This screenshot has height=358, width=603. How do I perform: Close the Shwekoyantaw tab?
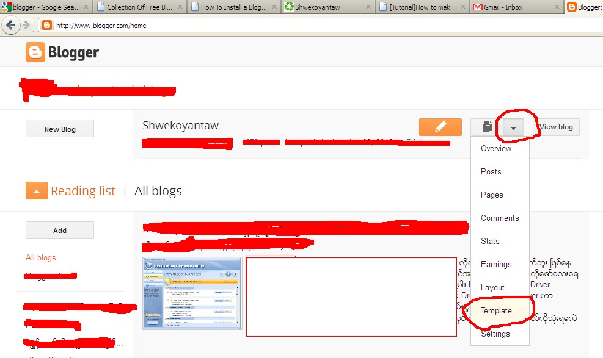click(368, 7)
